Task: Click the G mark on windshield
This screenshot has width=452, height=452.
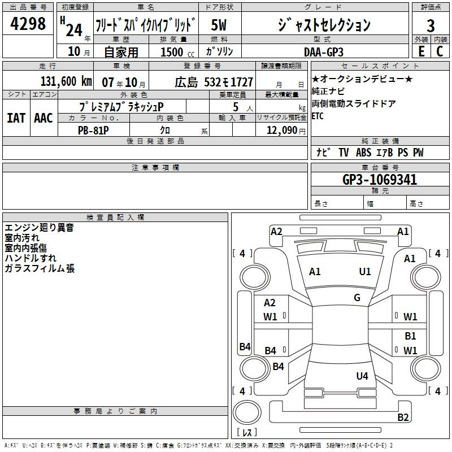Action: tap(357, 298)
